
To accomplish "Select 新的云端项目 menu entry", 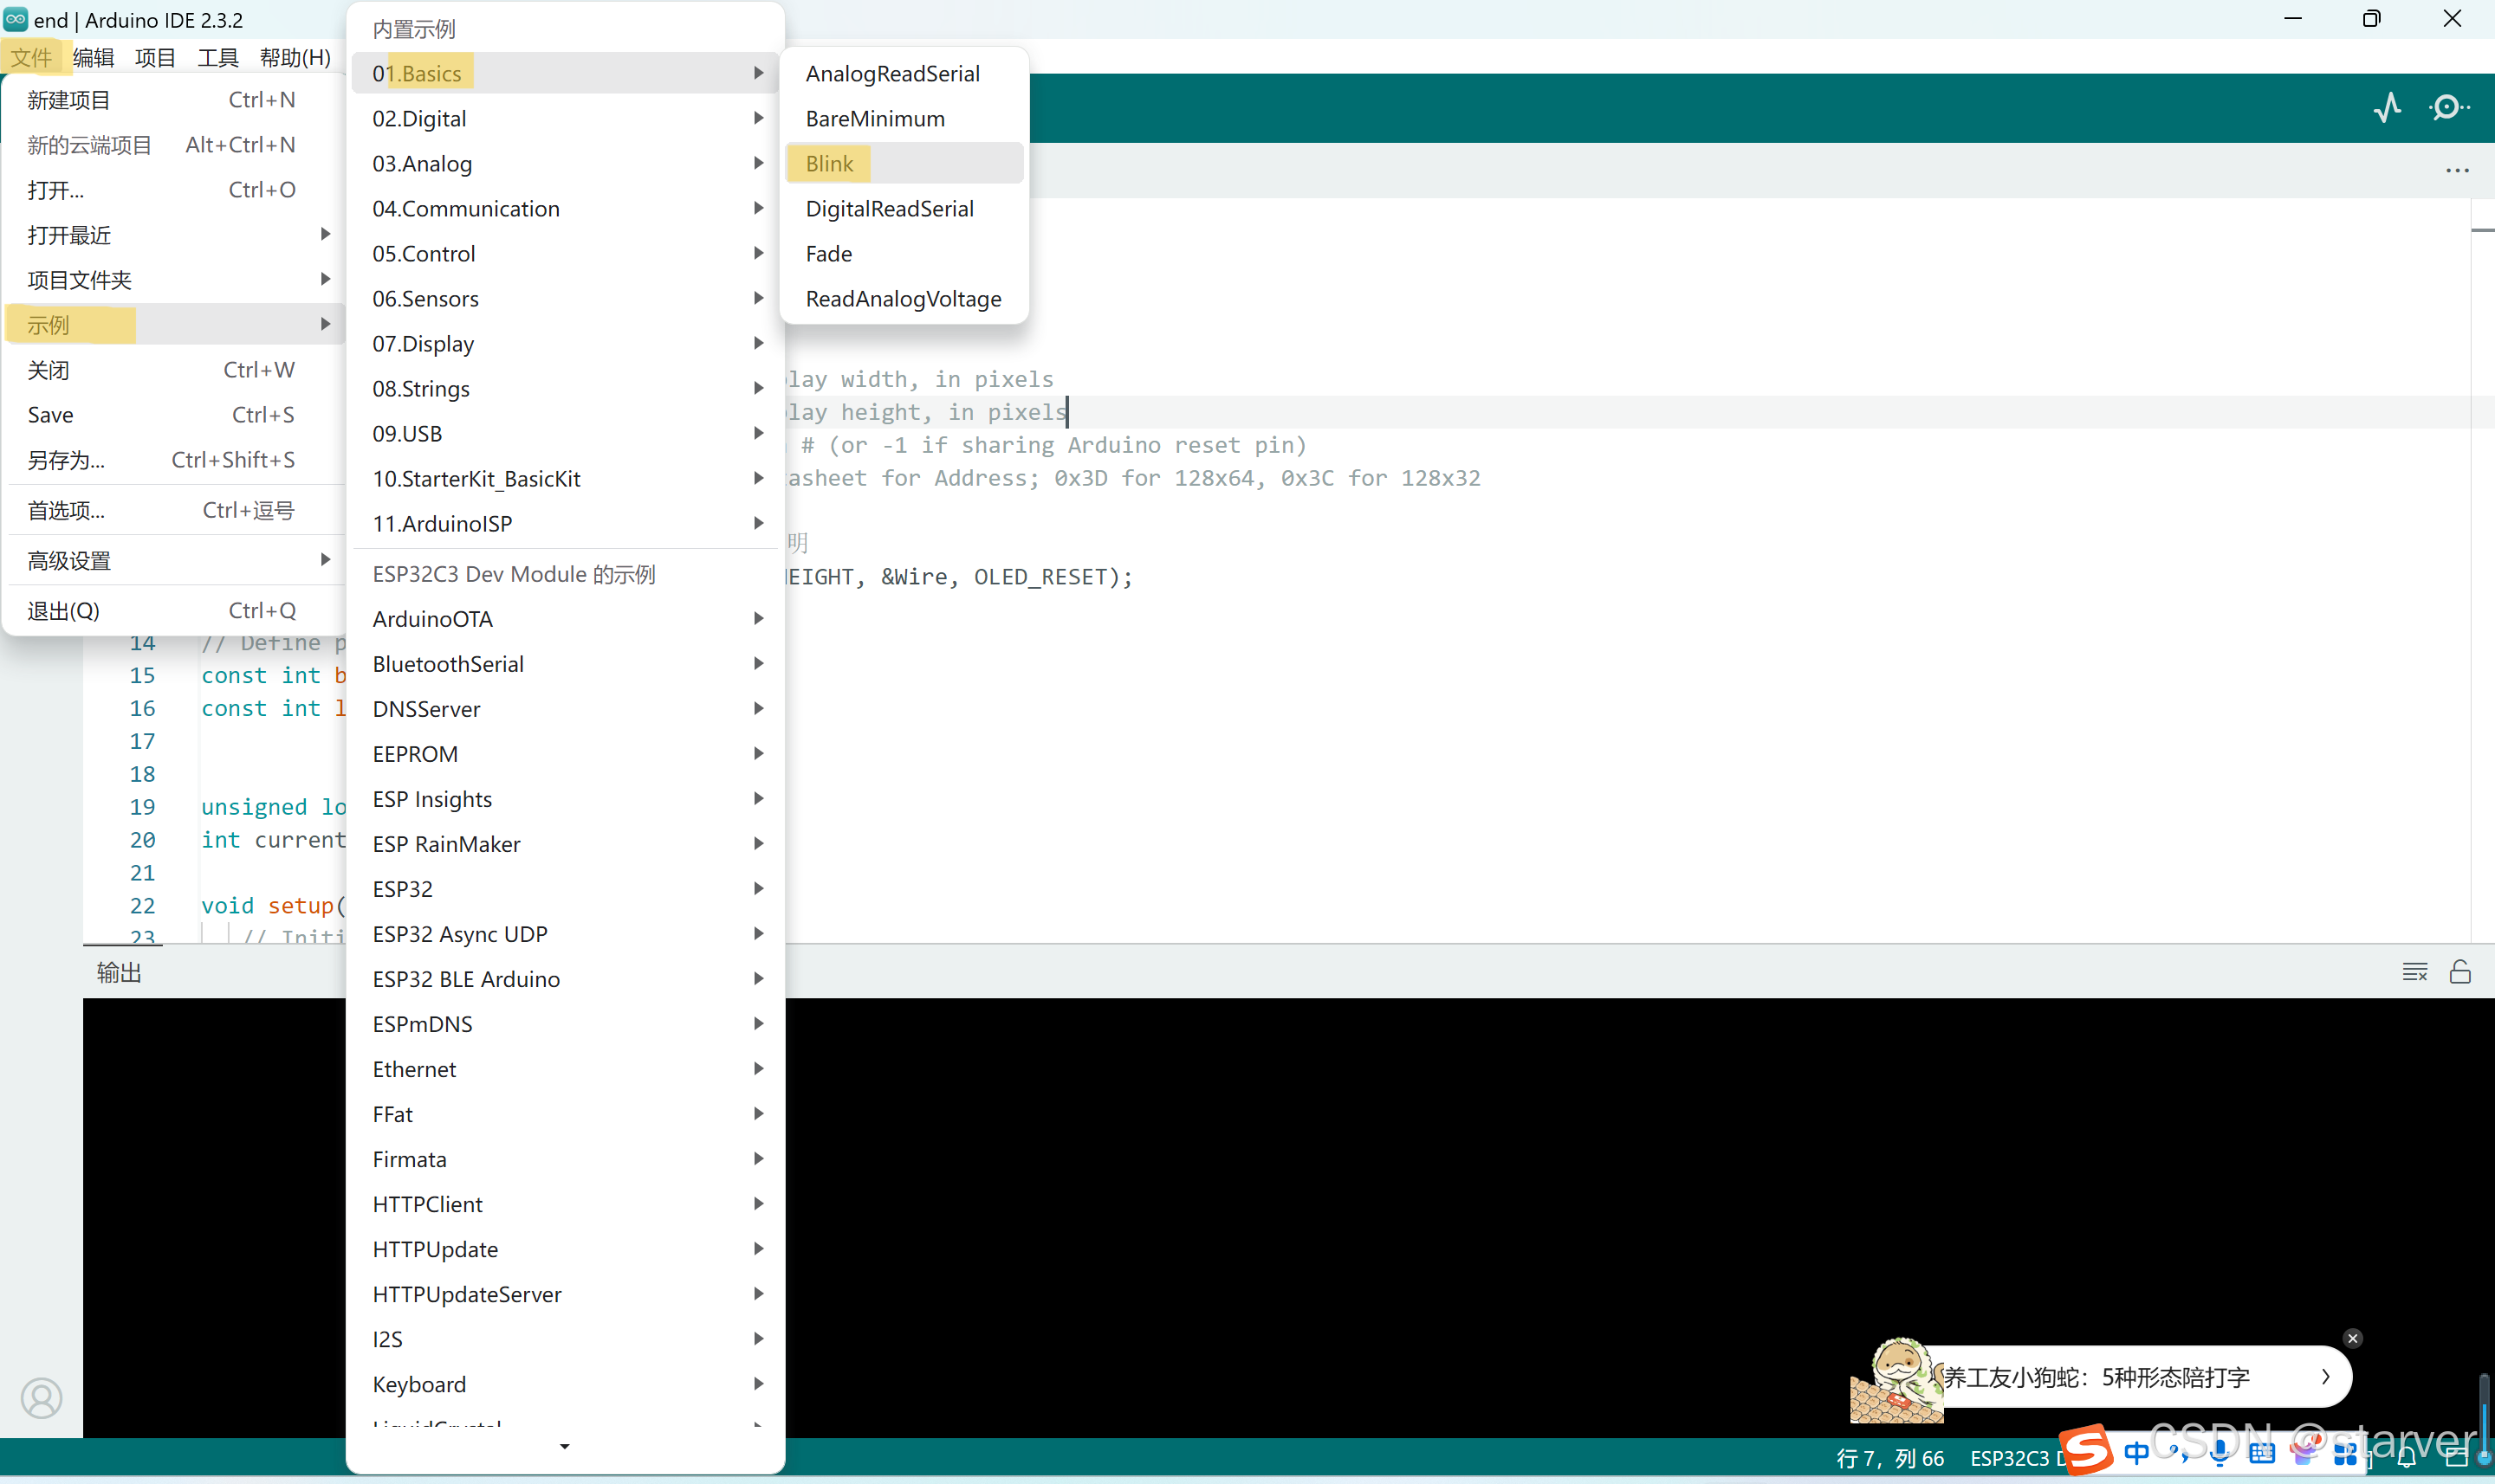I will (x=174, y=145).
